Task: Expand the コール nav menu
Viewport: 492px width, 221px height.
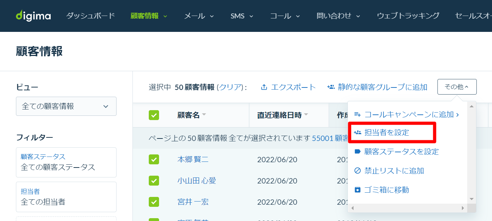Action: [285, 16]
